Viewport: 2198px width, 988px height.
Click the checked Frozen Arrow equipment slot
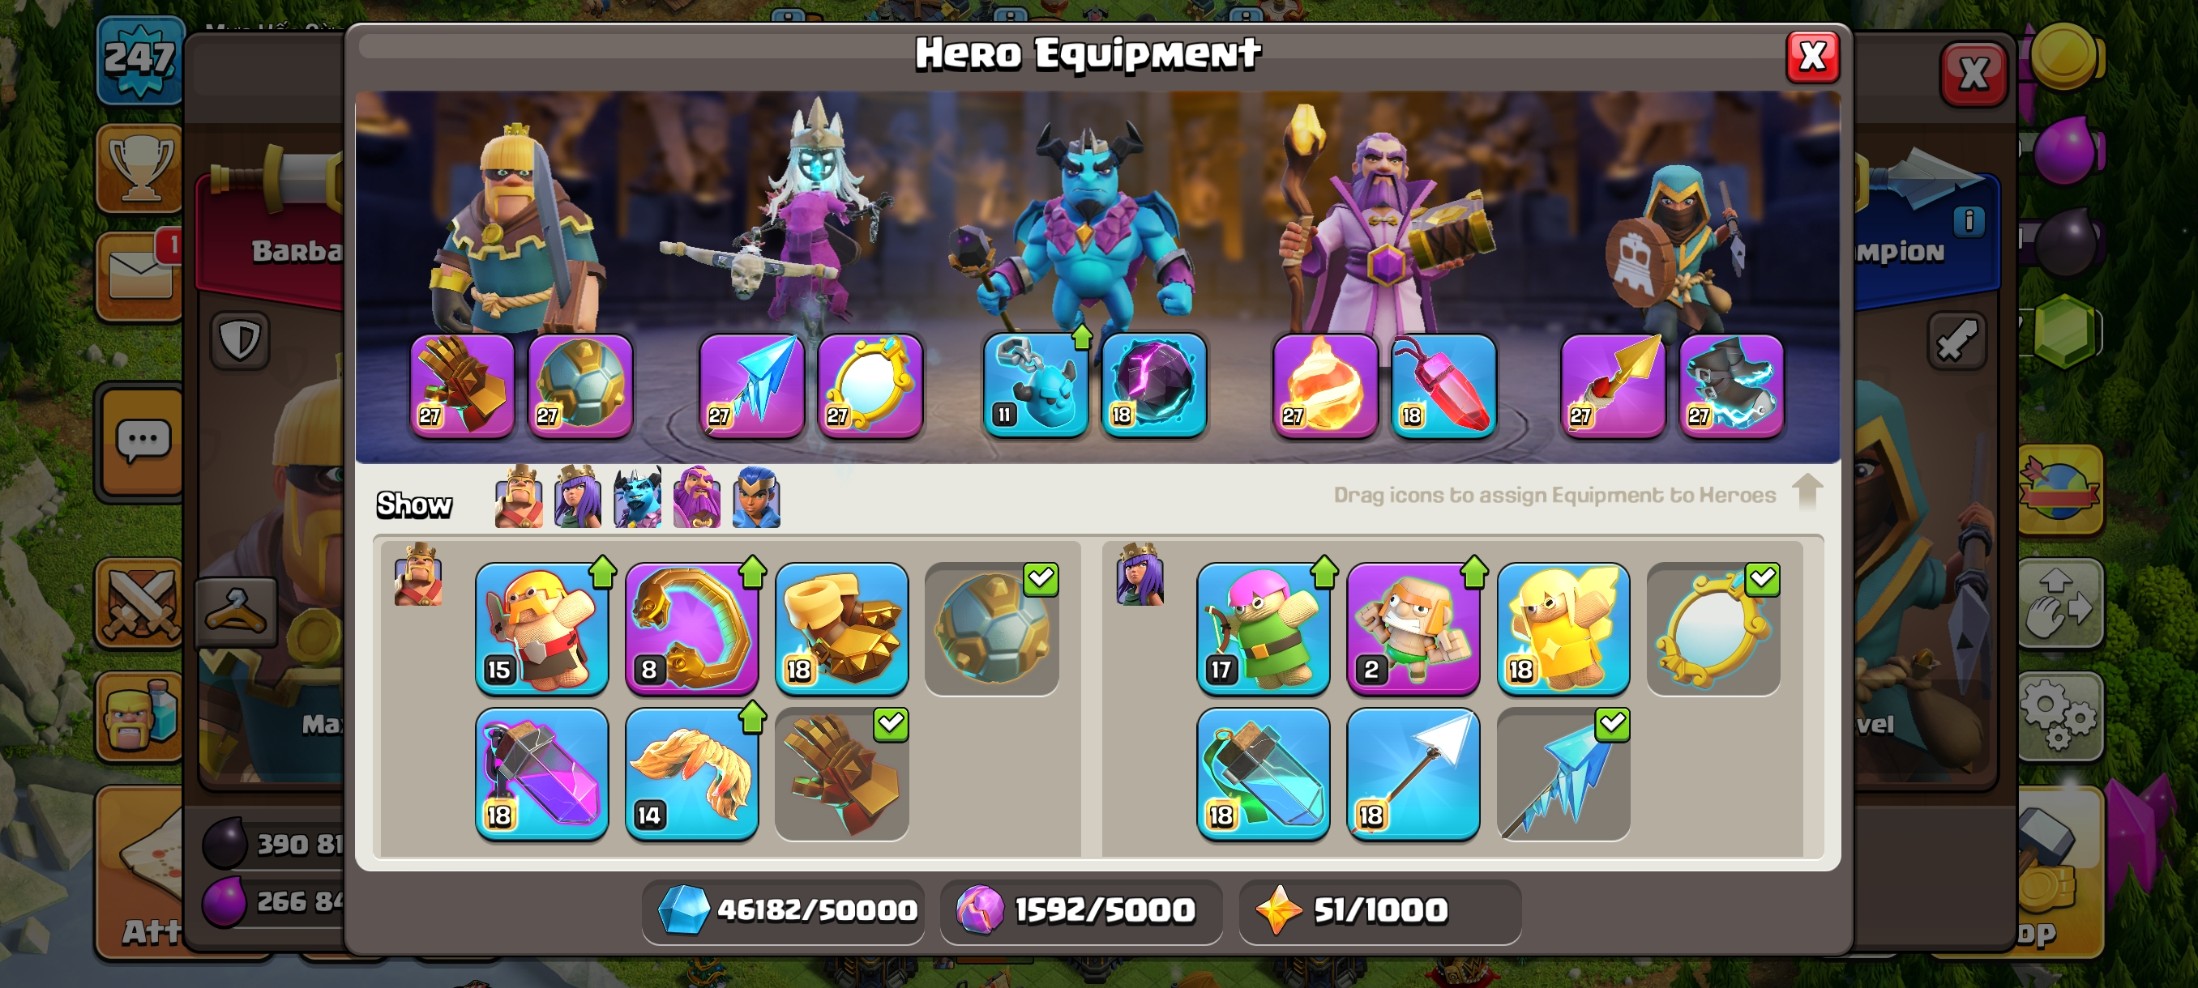pos(1564,774)
